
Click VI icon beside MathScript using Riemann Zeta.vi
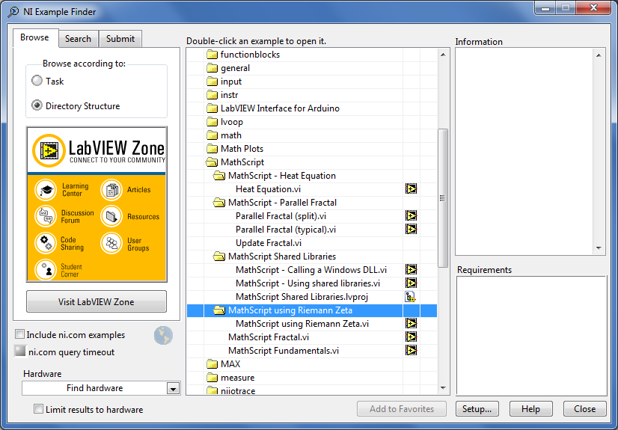coord(411,324)
